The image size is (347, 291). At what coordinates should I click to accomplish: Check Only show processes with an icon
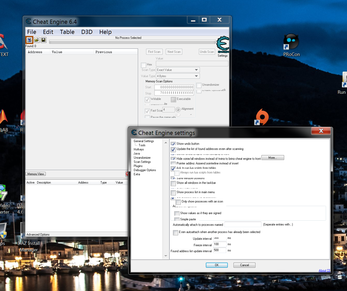coord(178,202)
